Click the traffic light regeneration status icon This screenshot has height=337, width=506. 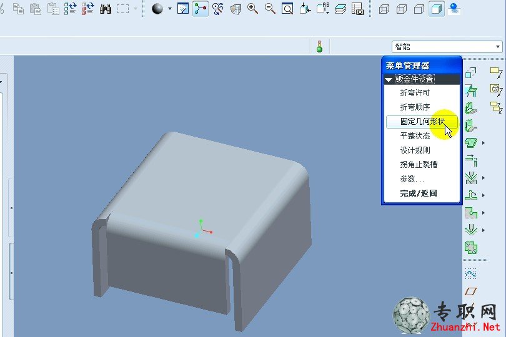(x=319, y=46)
